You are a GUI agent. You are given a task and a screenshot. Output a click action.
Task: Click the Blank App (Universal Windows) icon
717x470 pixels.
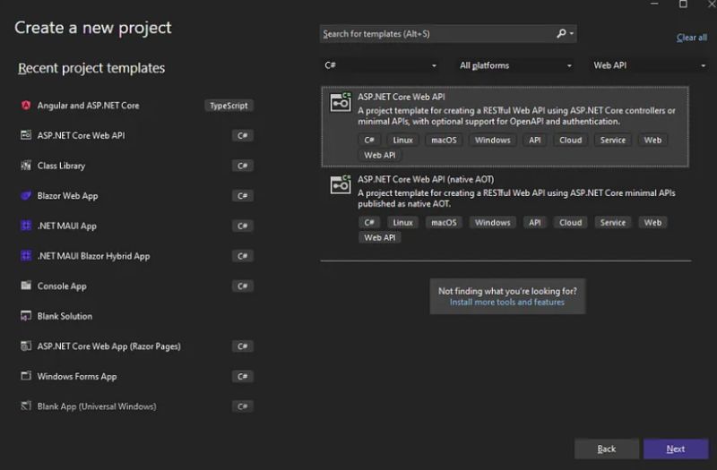point(26,406)
